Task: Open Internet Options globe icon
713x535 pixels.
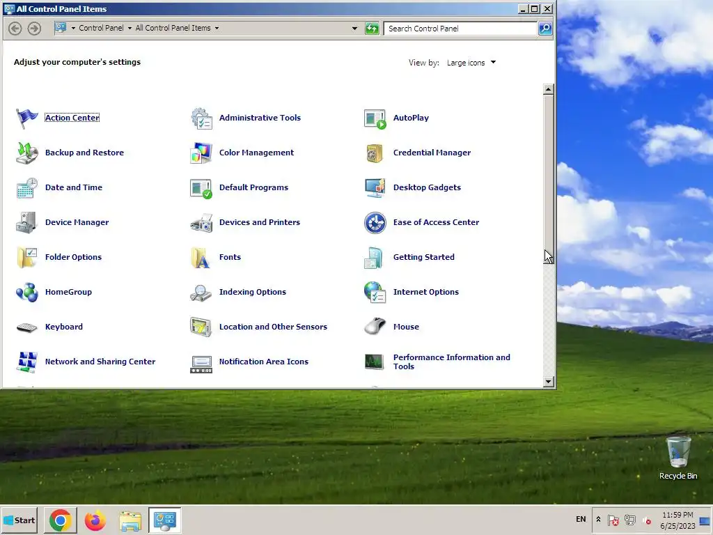Action: click(375, 292)
